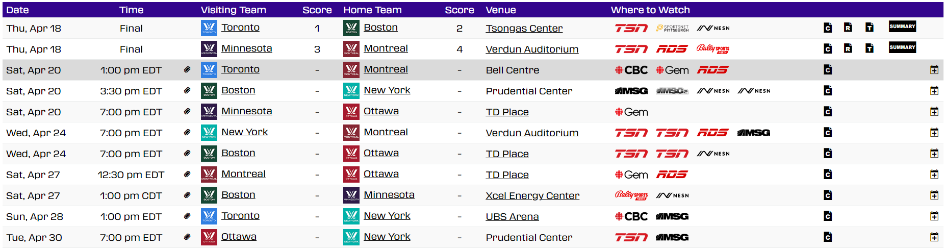The image size is (944, 250).
Task: Add Minnesota at Ottawa game to calendar
Action: [x=934, y=112]
